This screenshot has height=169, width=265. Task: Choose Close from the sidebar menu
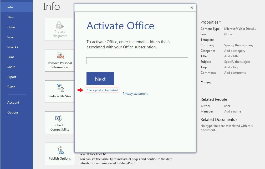(16, 87)
